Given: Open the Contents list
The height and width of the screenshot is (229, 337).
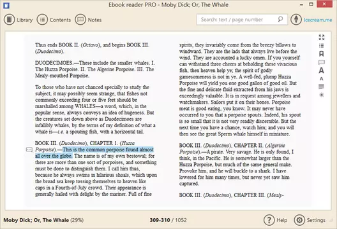Looking at the screenshot, I should point(54,20).
